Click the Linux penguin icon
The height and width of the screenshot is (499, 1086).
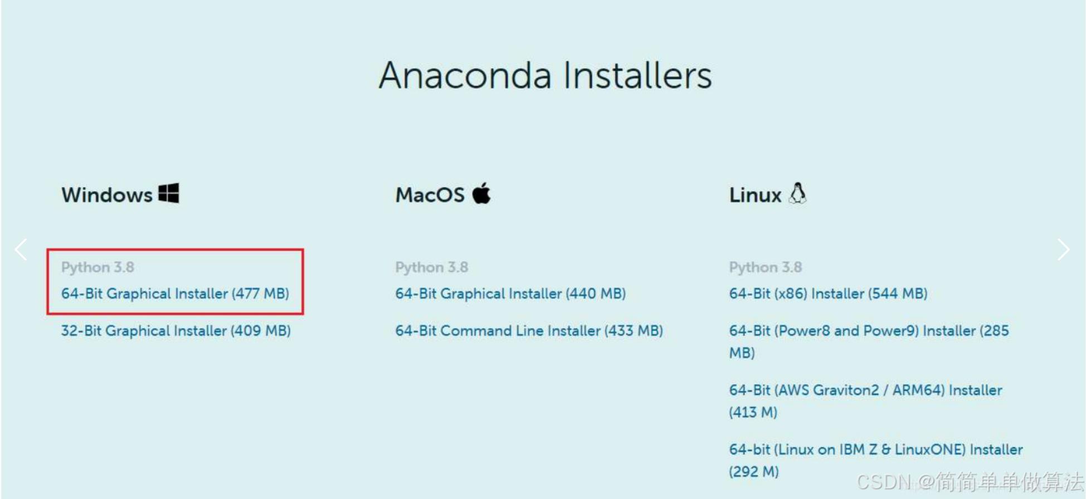(x=798, y=194)
